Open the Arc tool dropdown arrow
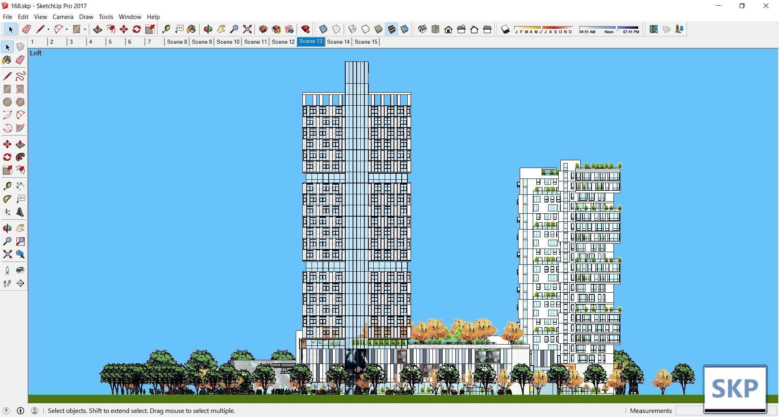Image resolution: width=779 pixels, height=417 pixels. click(x=67, y=29)
